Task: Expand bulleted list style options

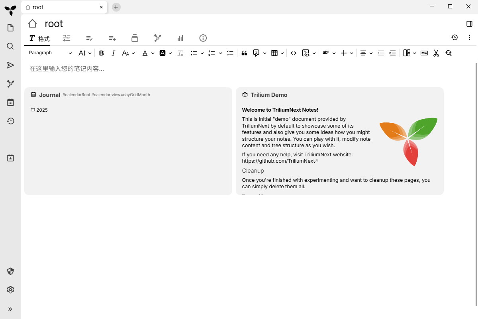Action: tap(202, 53)
